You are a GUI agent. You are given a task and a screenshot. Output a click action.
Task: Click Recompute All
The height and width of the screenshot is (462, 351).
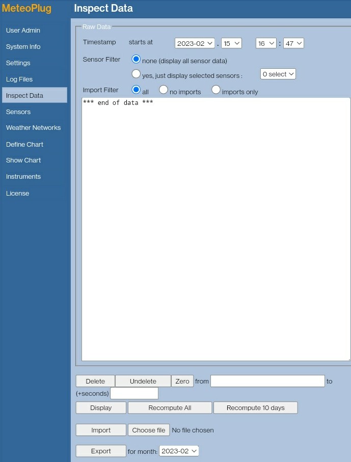click(x=170, y=407)
